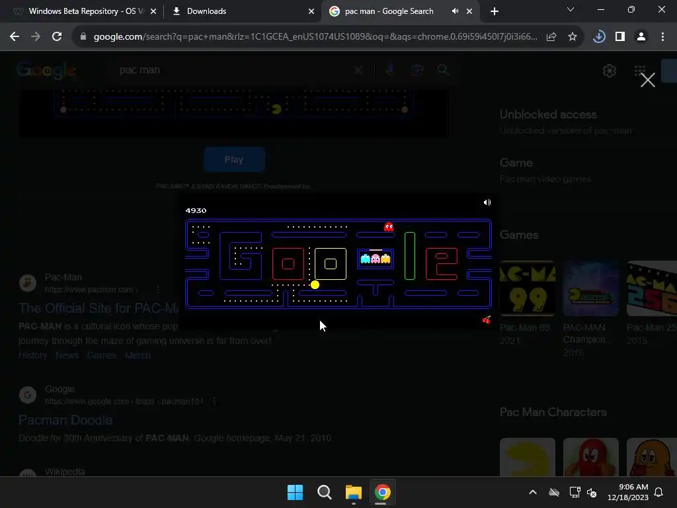
Task: Open the News sitelink
Action: 67,355
